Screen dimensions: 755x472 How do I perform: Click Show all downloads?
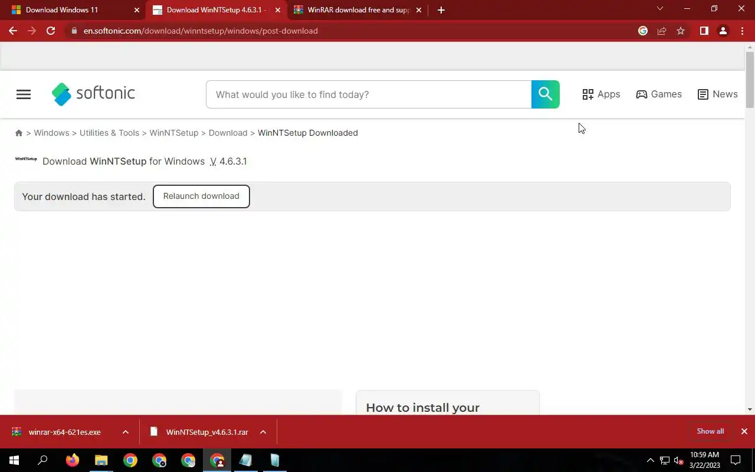point(710,431)
